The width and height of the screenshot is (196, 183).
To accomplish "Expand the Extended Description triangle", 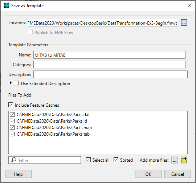I will (11, 83).
